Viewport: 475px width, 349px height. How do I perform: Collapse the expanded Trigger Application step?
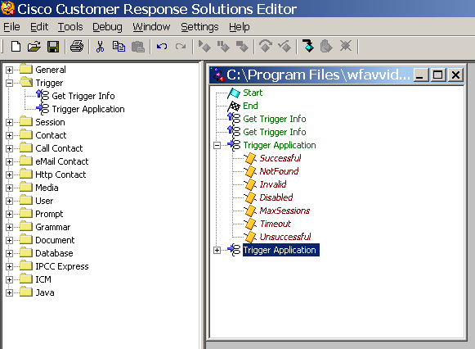[x=217, y=145]
